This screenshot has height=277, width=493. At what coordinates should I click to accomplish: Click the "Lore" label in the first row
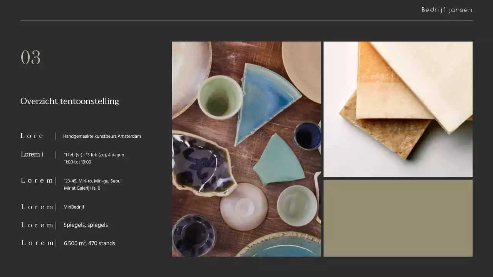coord(32,136)
